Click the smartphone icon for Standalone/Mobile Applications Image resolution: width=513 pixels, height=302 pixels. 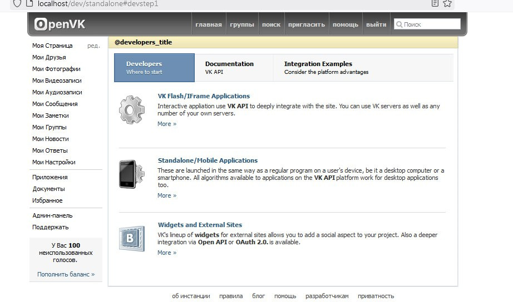pos(131,174)
